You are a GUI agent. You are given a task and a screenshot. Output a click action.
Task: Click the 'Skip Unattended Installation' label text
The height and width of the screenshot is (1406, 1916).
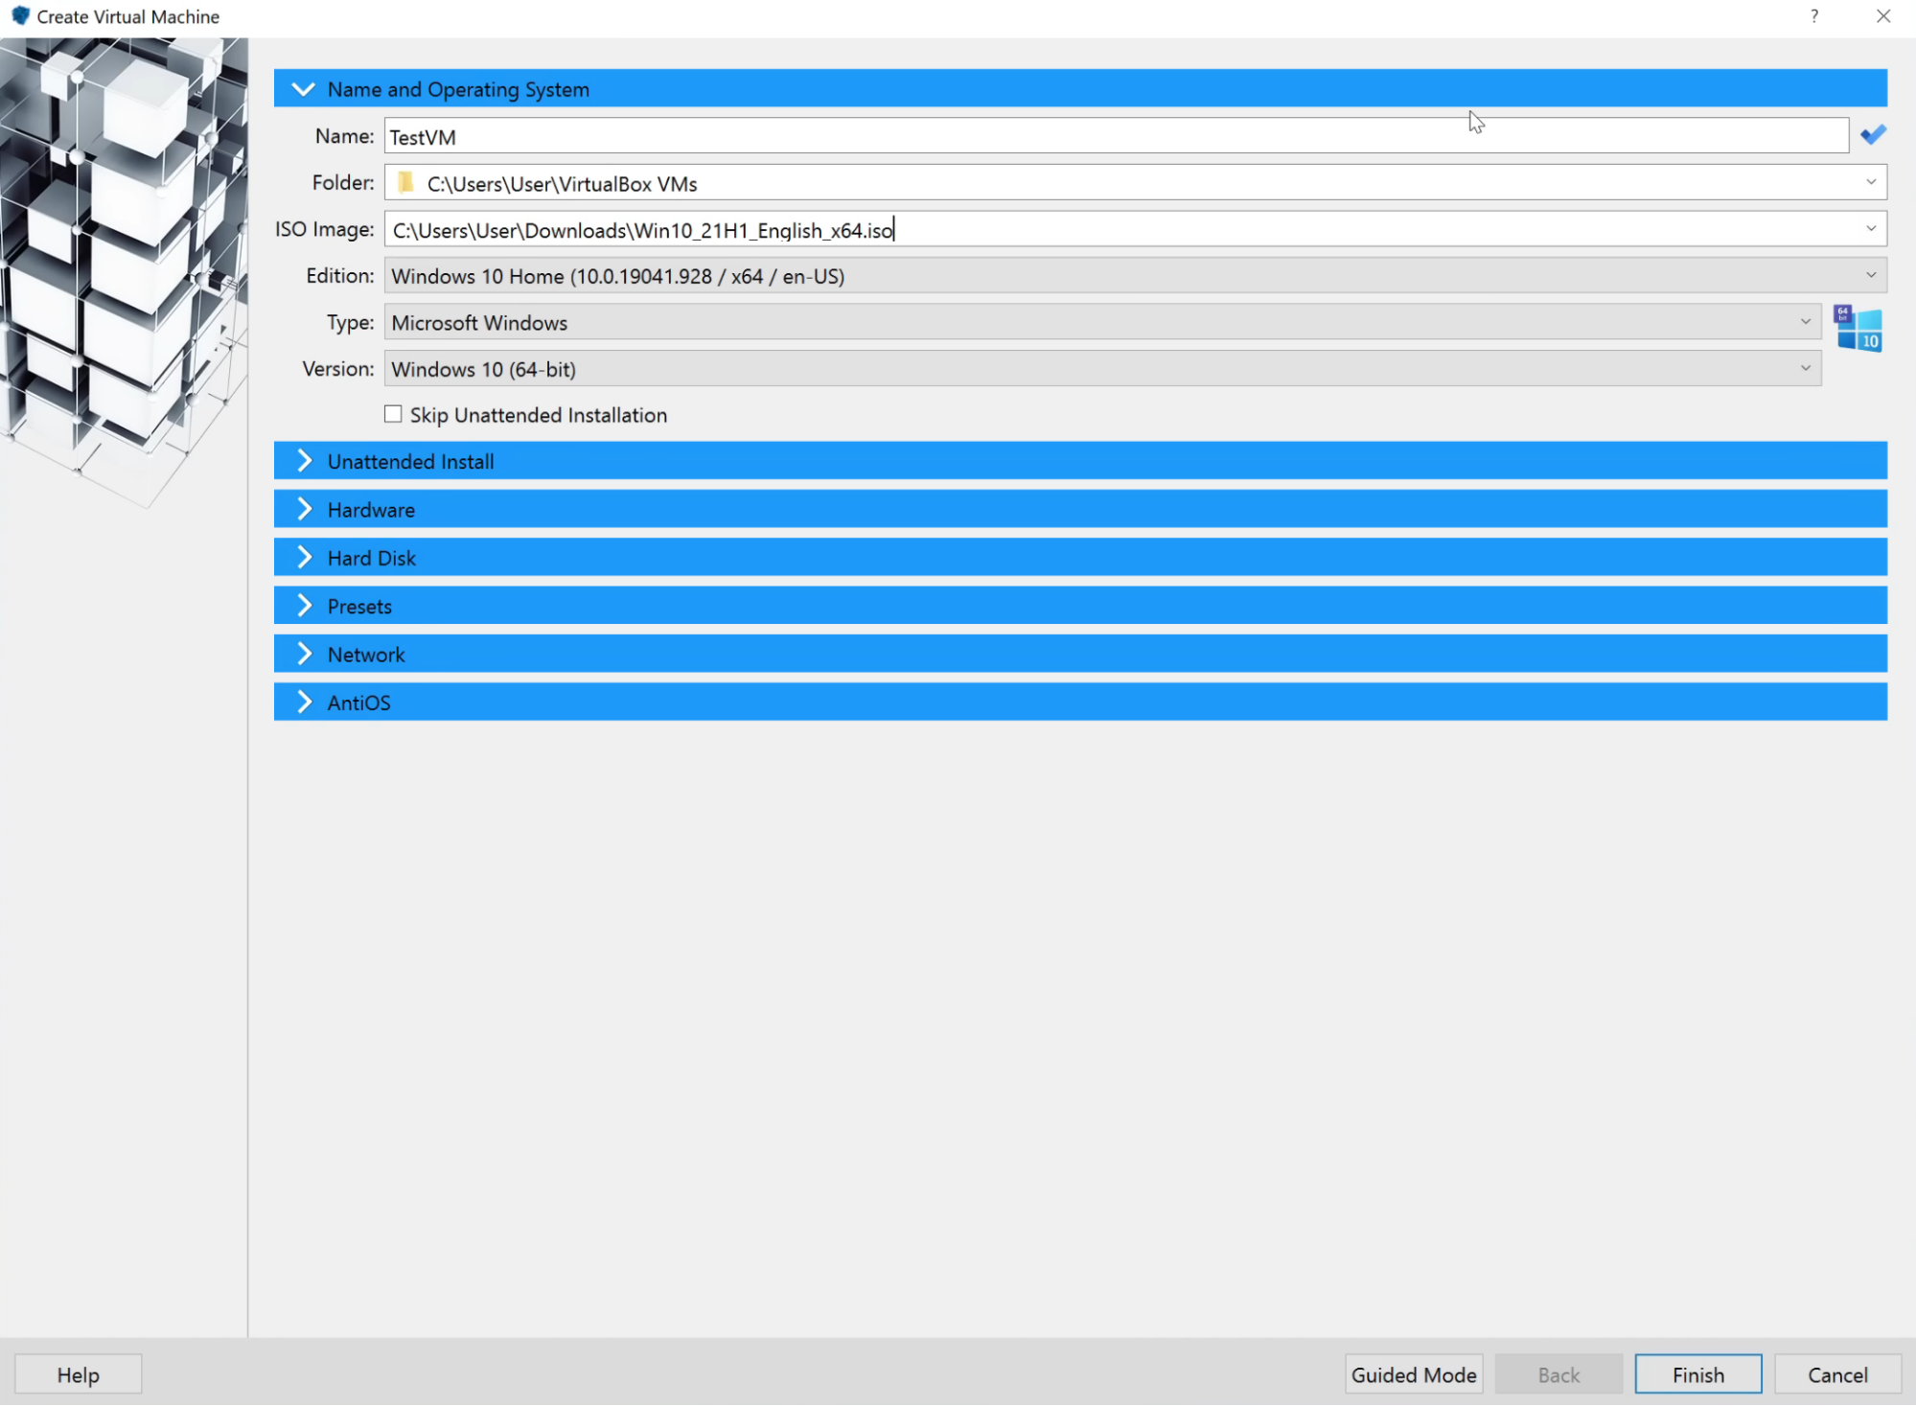(539, 415)
